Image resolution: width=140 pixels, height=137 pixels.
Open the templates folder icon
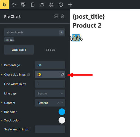pyautogui.click(x=42, y=5)
